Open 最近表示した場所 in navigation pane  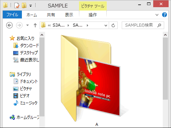coord(29,60)
